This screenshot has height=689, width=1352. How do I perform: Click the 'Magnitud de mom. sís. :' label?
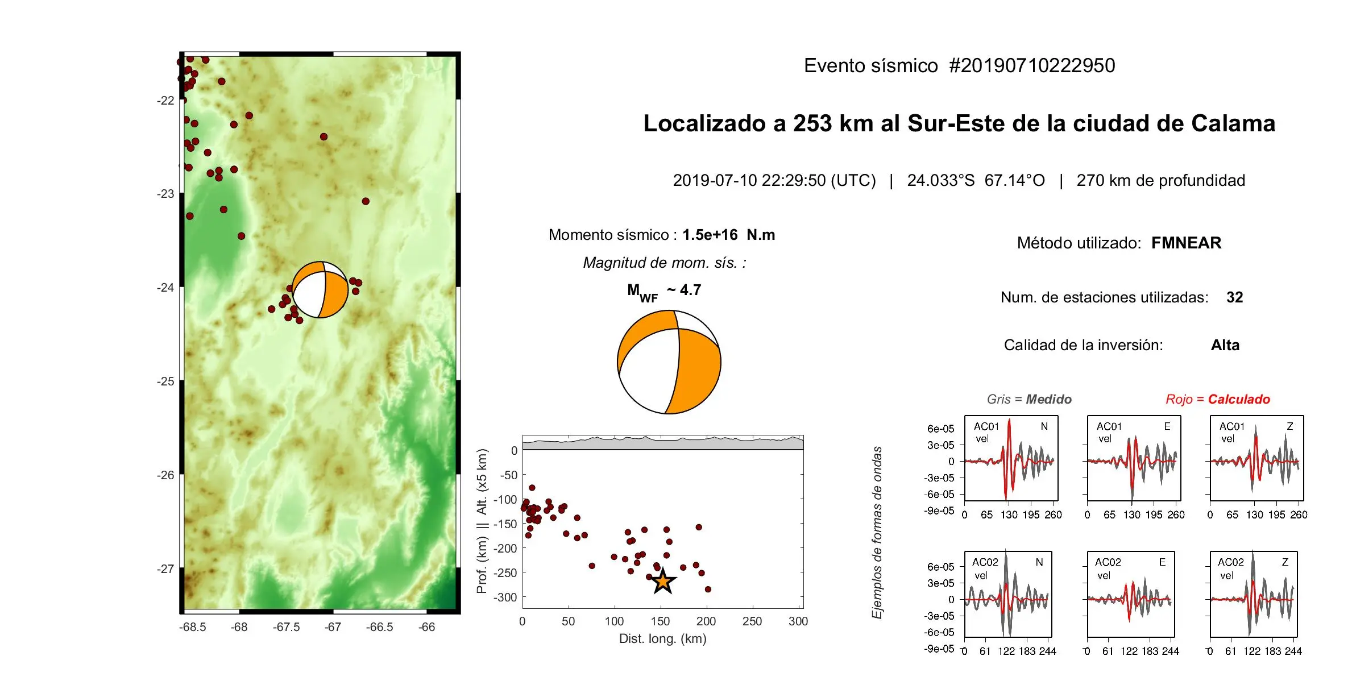tap(665, 263)
